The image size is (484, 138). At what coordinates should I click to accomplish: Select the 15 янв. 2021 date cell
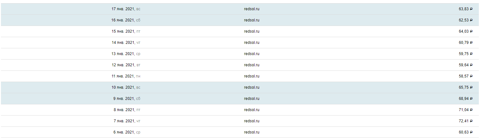tap(126, 31)
